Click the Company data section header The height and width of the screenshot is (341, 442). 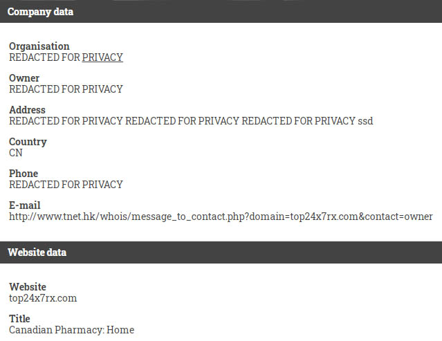click(221, 12)
